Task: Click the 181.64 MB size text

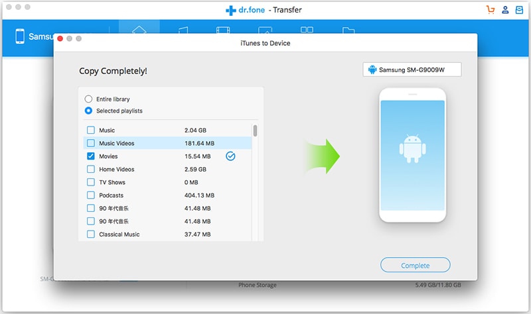Action: coord(200,143)
